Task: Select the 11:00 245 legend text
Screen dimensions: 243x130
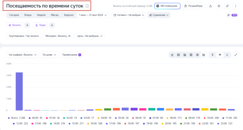Action: [231, 118]
